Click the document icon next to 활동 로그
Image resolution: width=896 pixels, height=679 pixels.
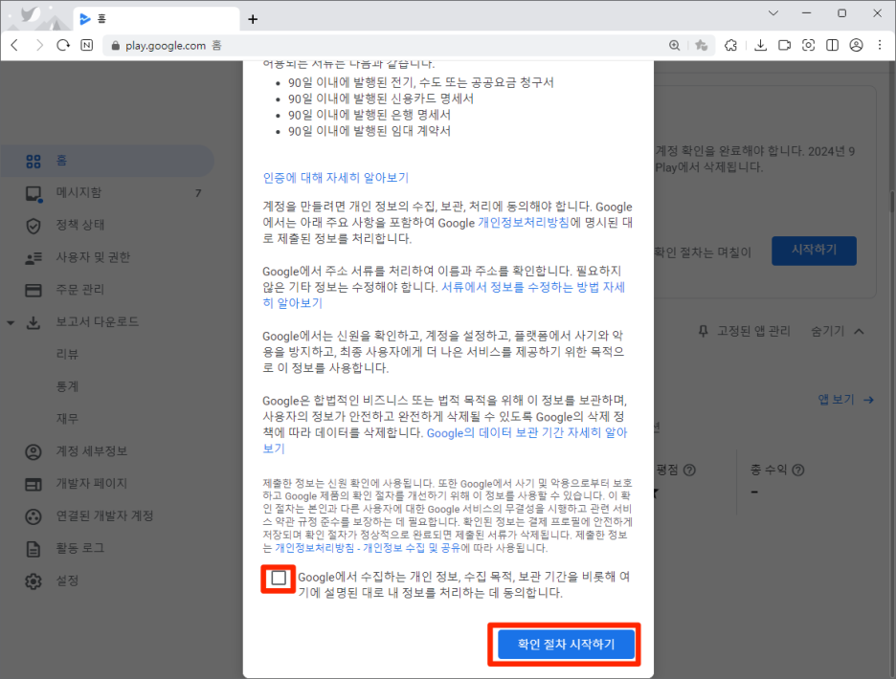pos(34,549)
